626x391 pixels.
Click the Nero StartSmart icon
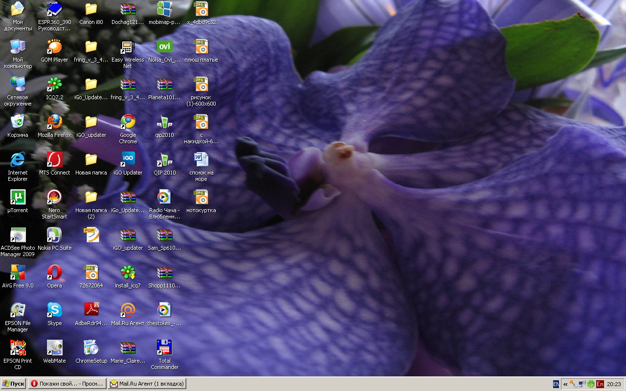[x=54, y=197]
